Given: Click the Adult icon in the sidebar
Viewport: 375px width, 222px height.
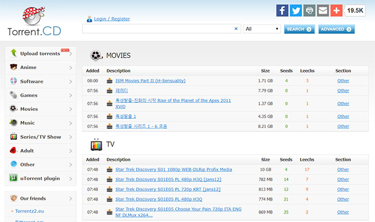Looking at the screenshot, I should [x=13, y=150].
